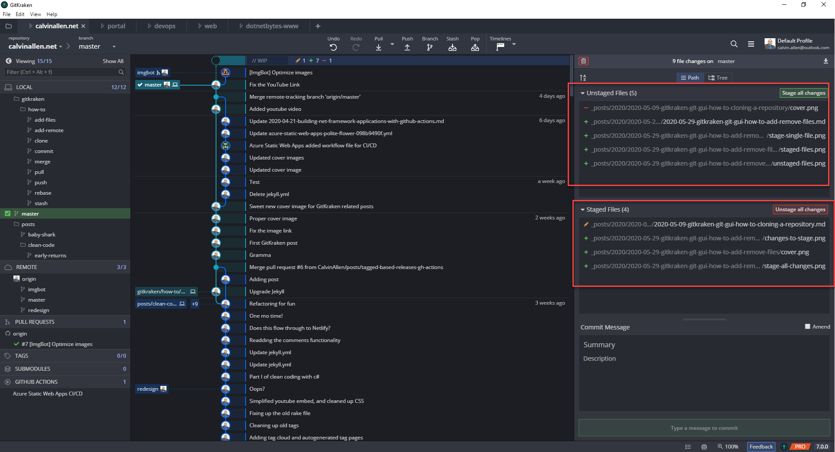Close the calvinallen.net tab
The height and width of the screenshot is (452, 835).
83,26
